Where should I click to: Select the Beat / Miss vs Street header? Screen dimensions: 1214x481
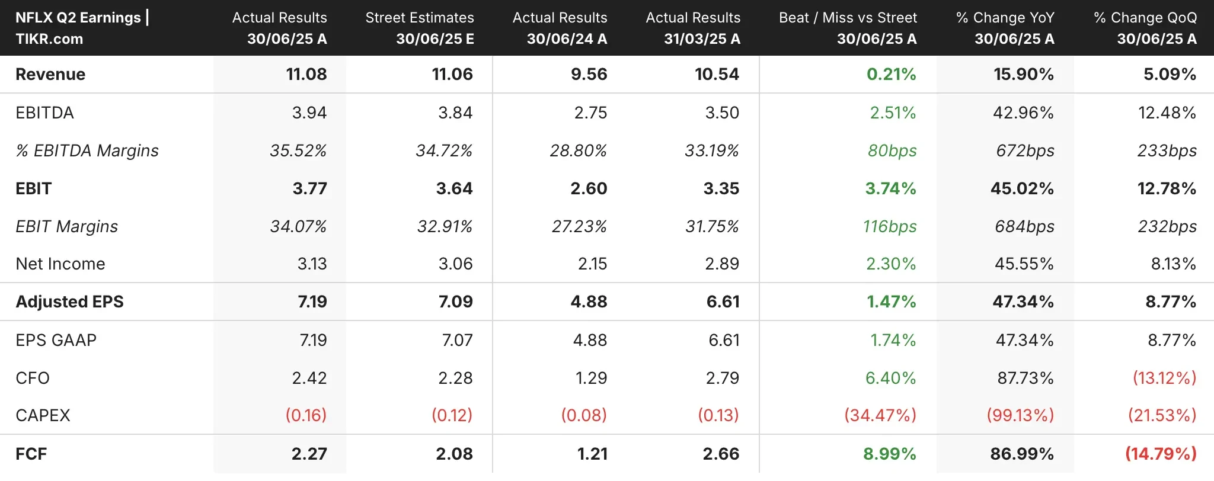tap(847, 28)
